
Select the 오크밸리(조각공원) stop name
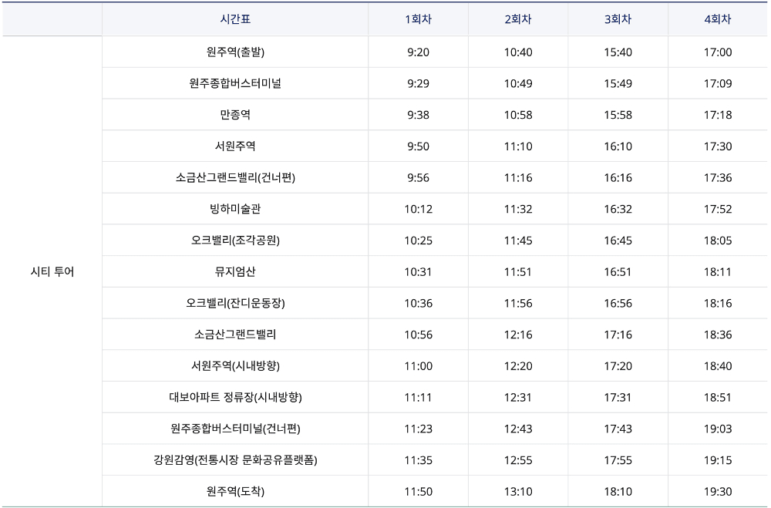coord(236,240)
